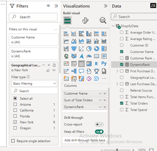Switch to the Format visual tab
Image resolution: width=157 pixels, height=151 pixels.
point(85,20)
